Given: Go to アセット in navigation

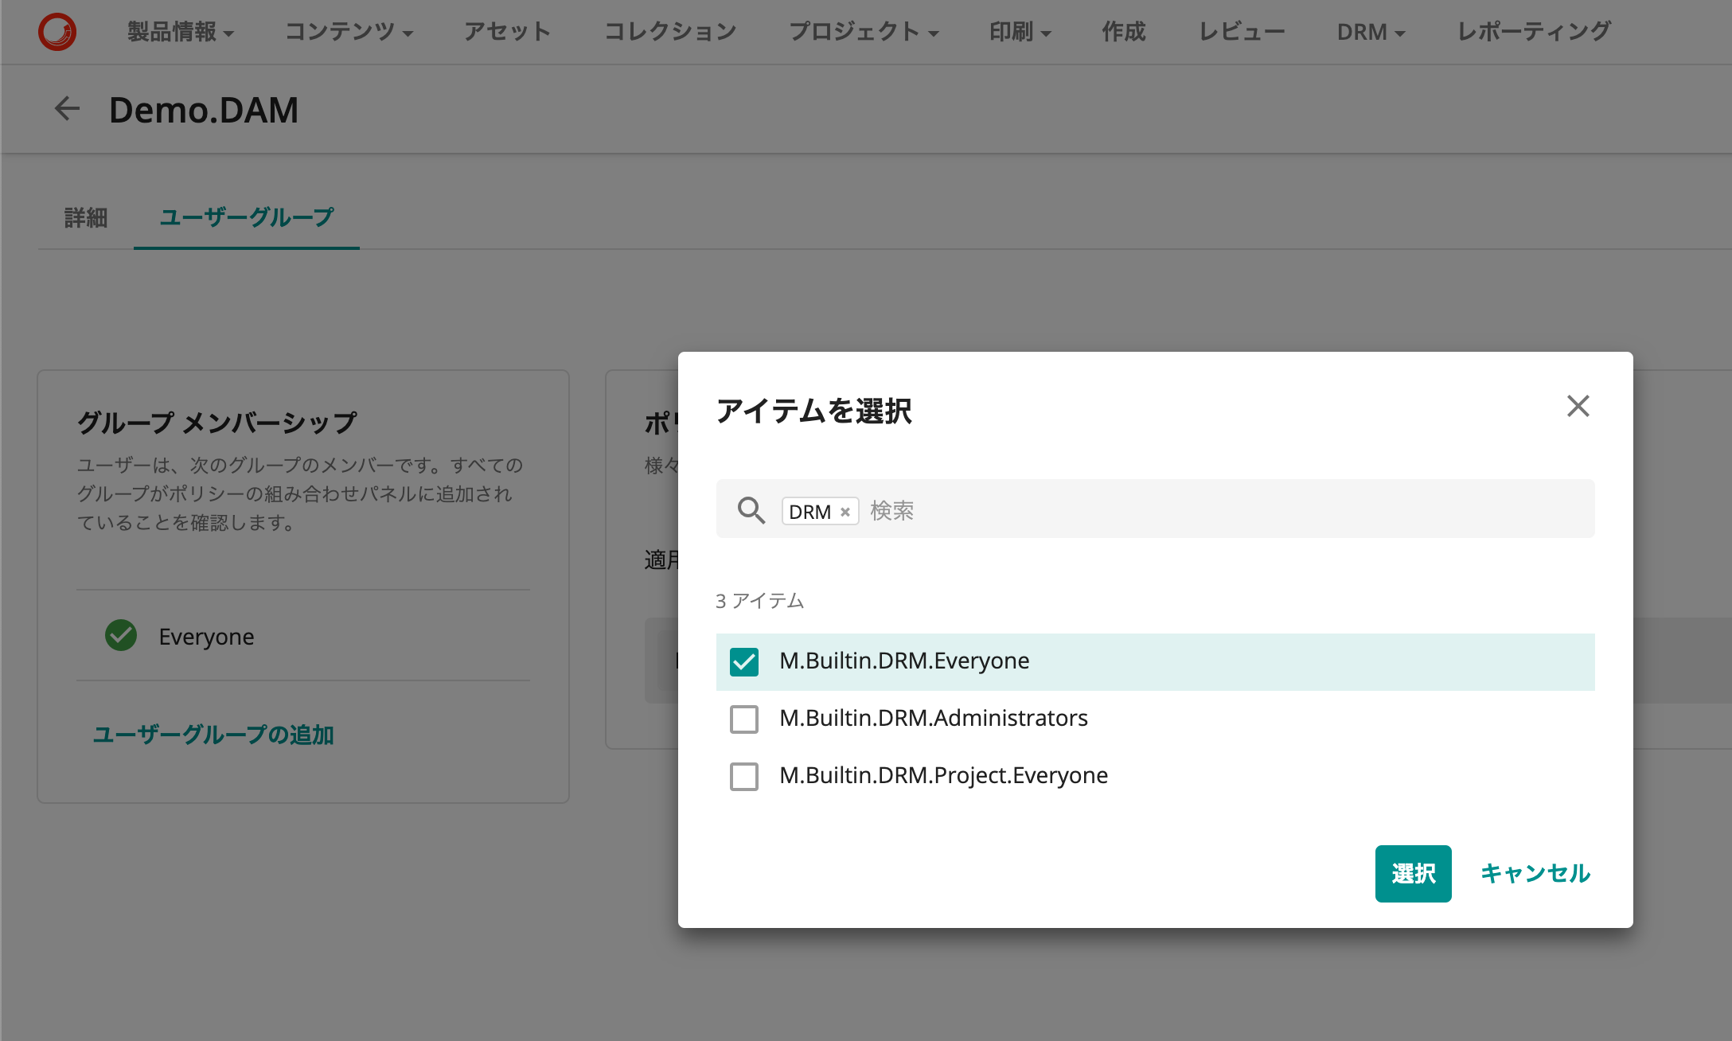Looking at the screenshot, I should 507,32.
